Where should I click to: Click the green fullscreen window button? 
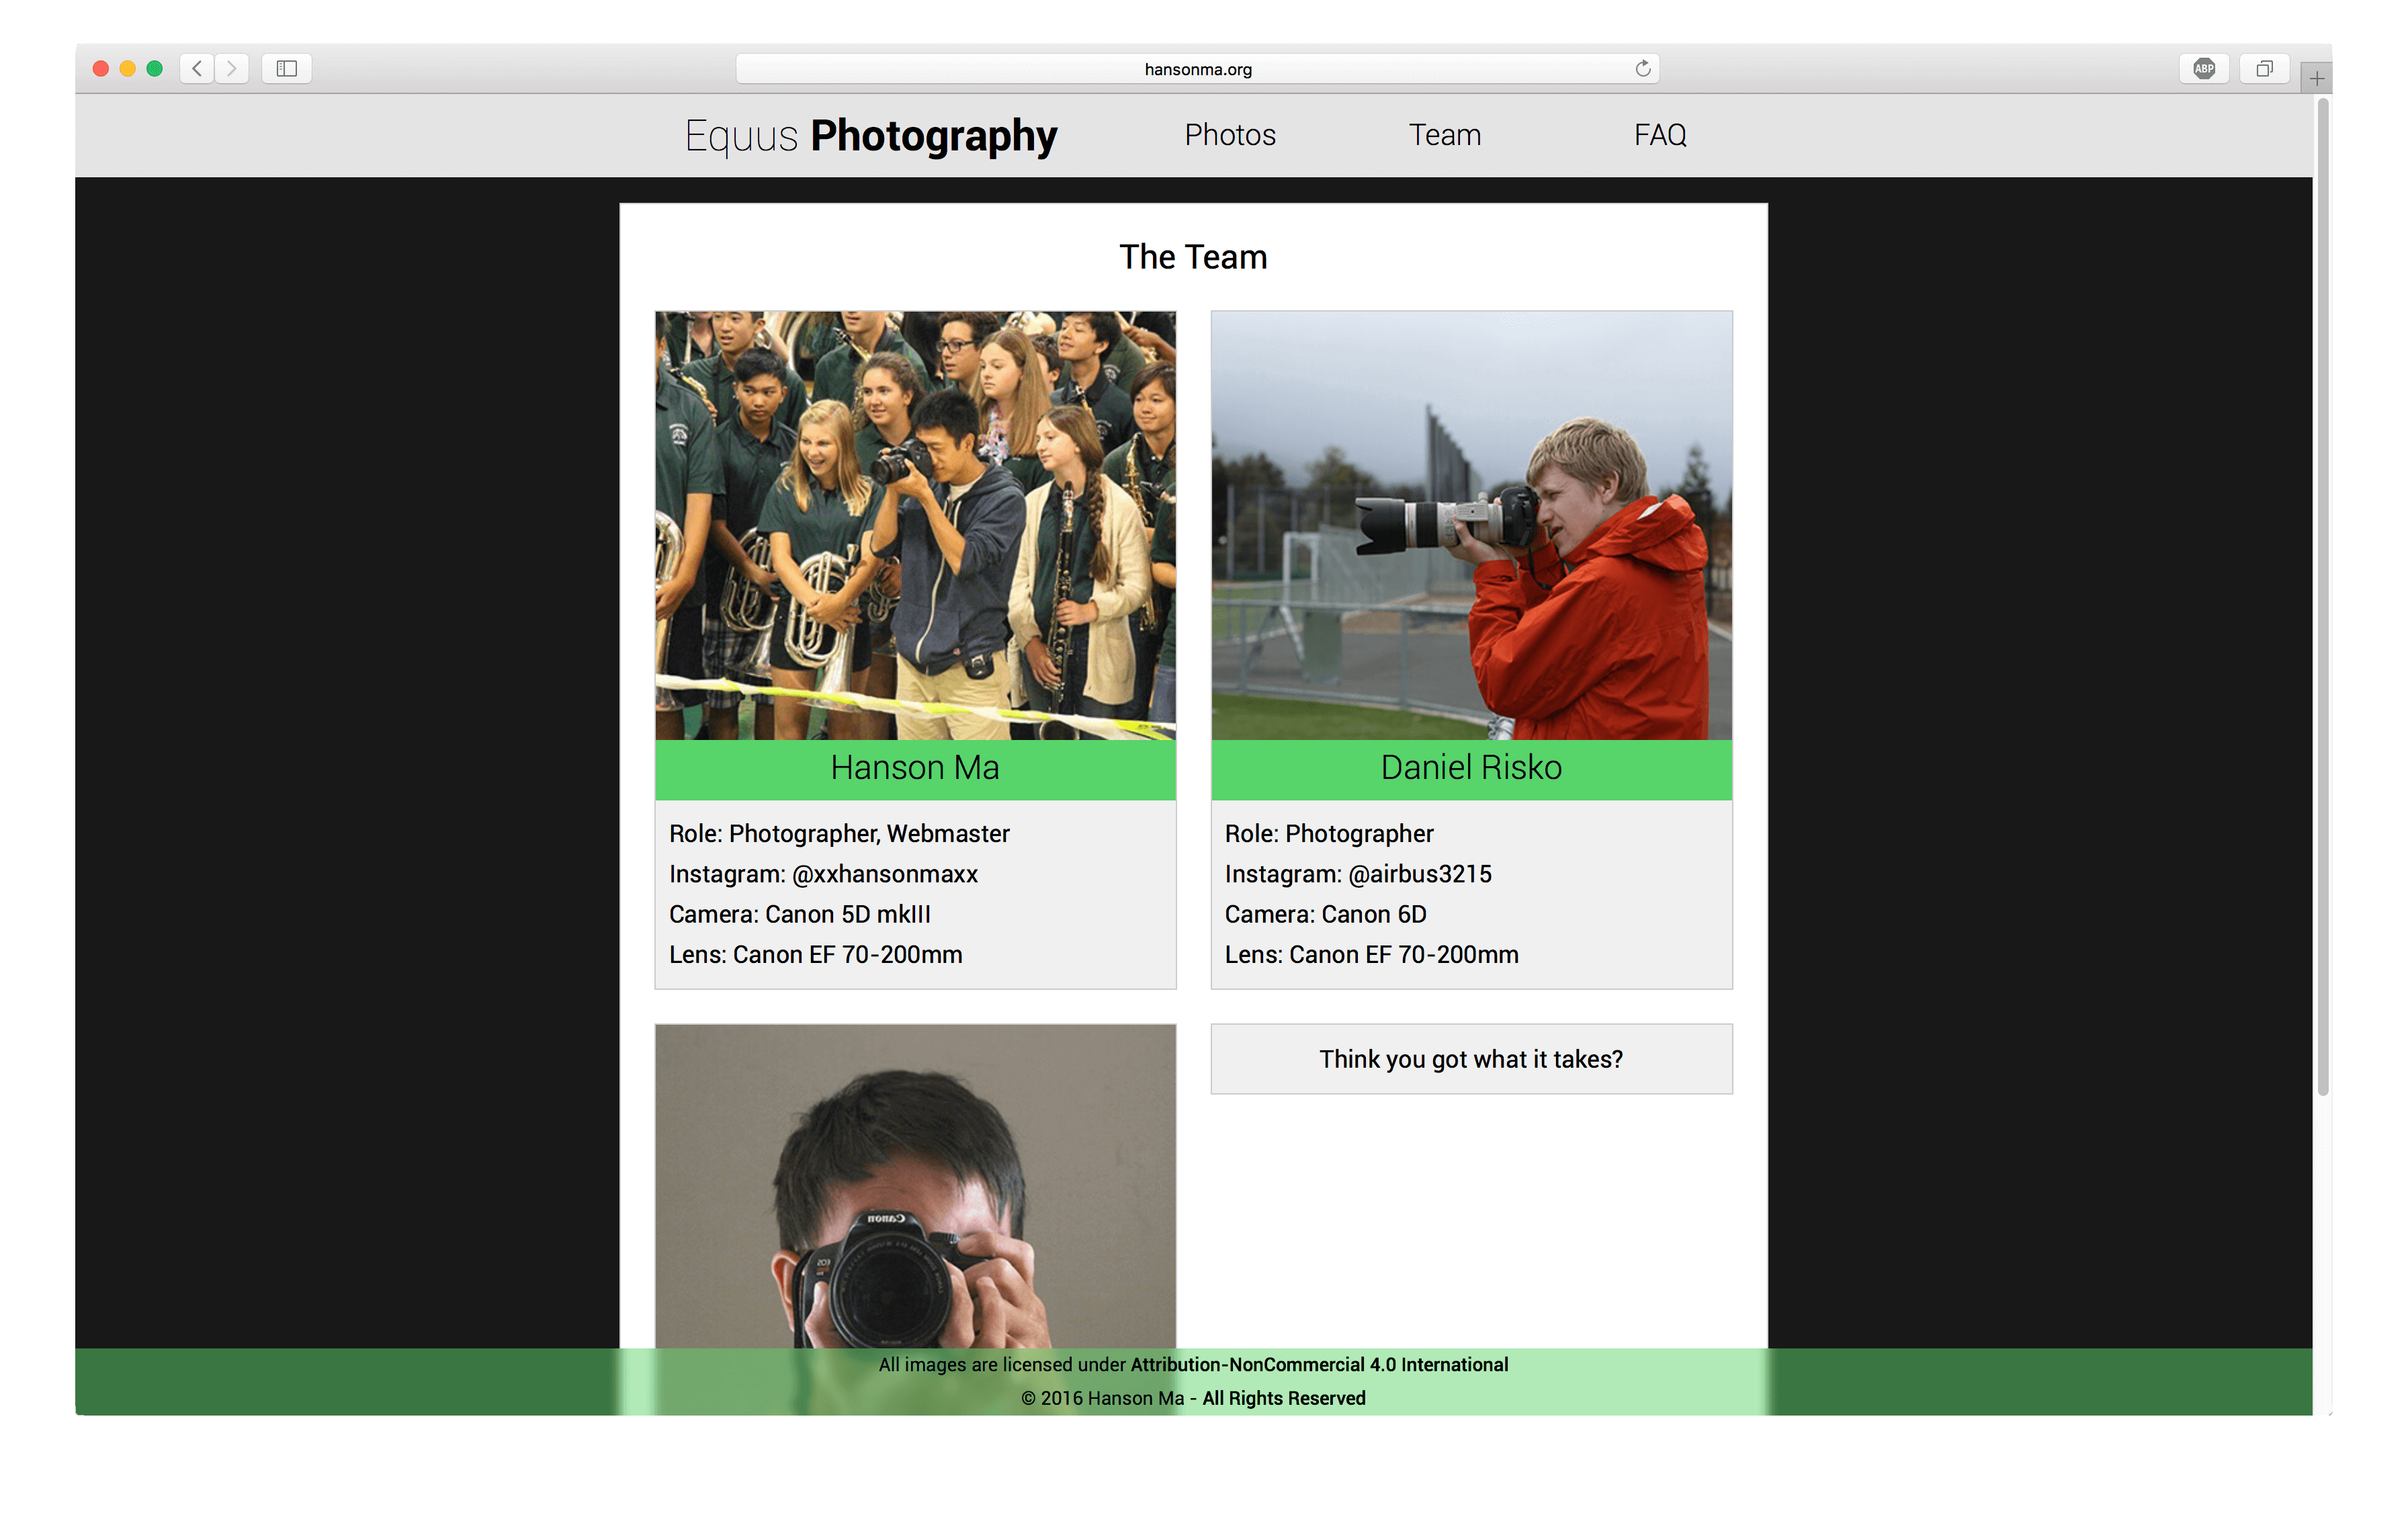[x=154, y=68]
